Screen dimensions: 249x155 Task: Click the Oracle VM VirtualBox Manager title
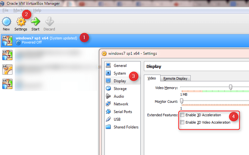33,4
